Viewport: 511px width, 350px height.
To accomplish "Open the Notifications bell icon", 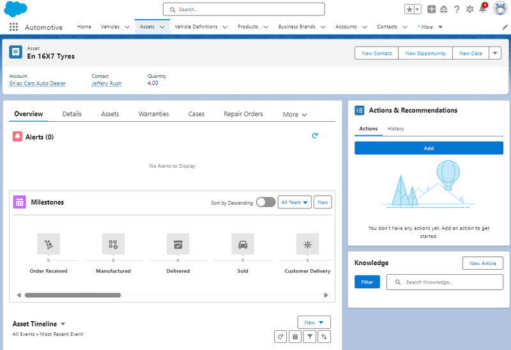I will [x=483, y=9].
